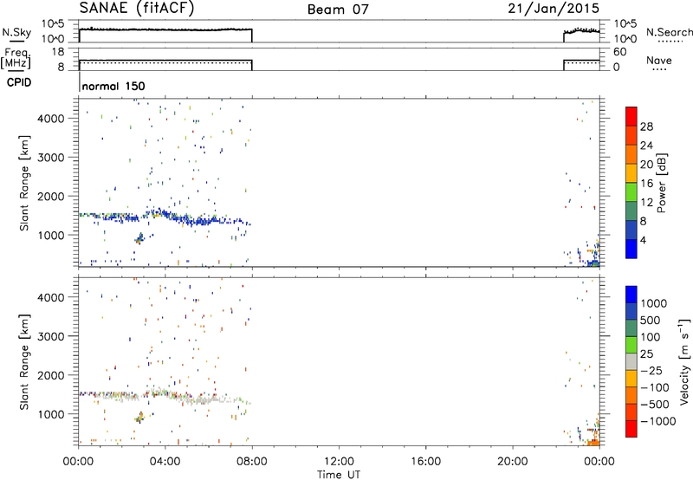Click the 'N.Sky' legend label
The image size is (693, 480).
click(16, 32)
